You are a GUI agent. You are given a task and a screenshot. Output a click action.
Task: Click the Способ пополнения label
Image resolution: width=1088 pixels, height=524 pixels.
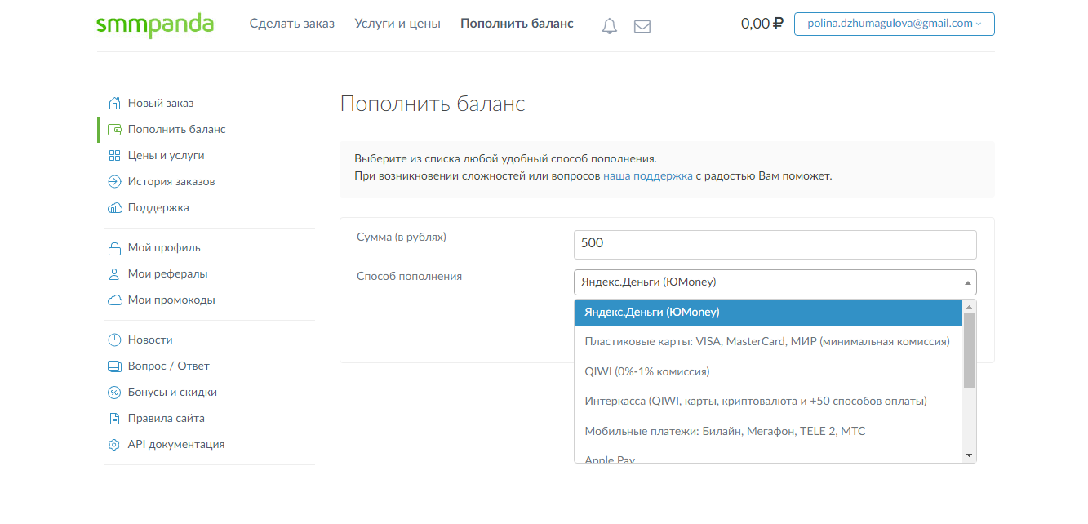[x=409, y=277]
